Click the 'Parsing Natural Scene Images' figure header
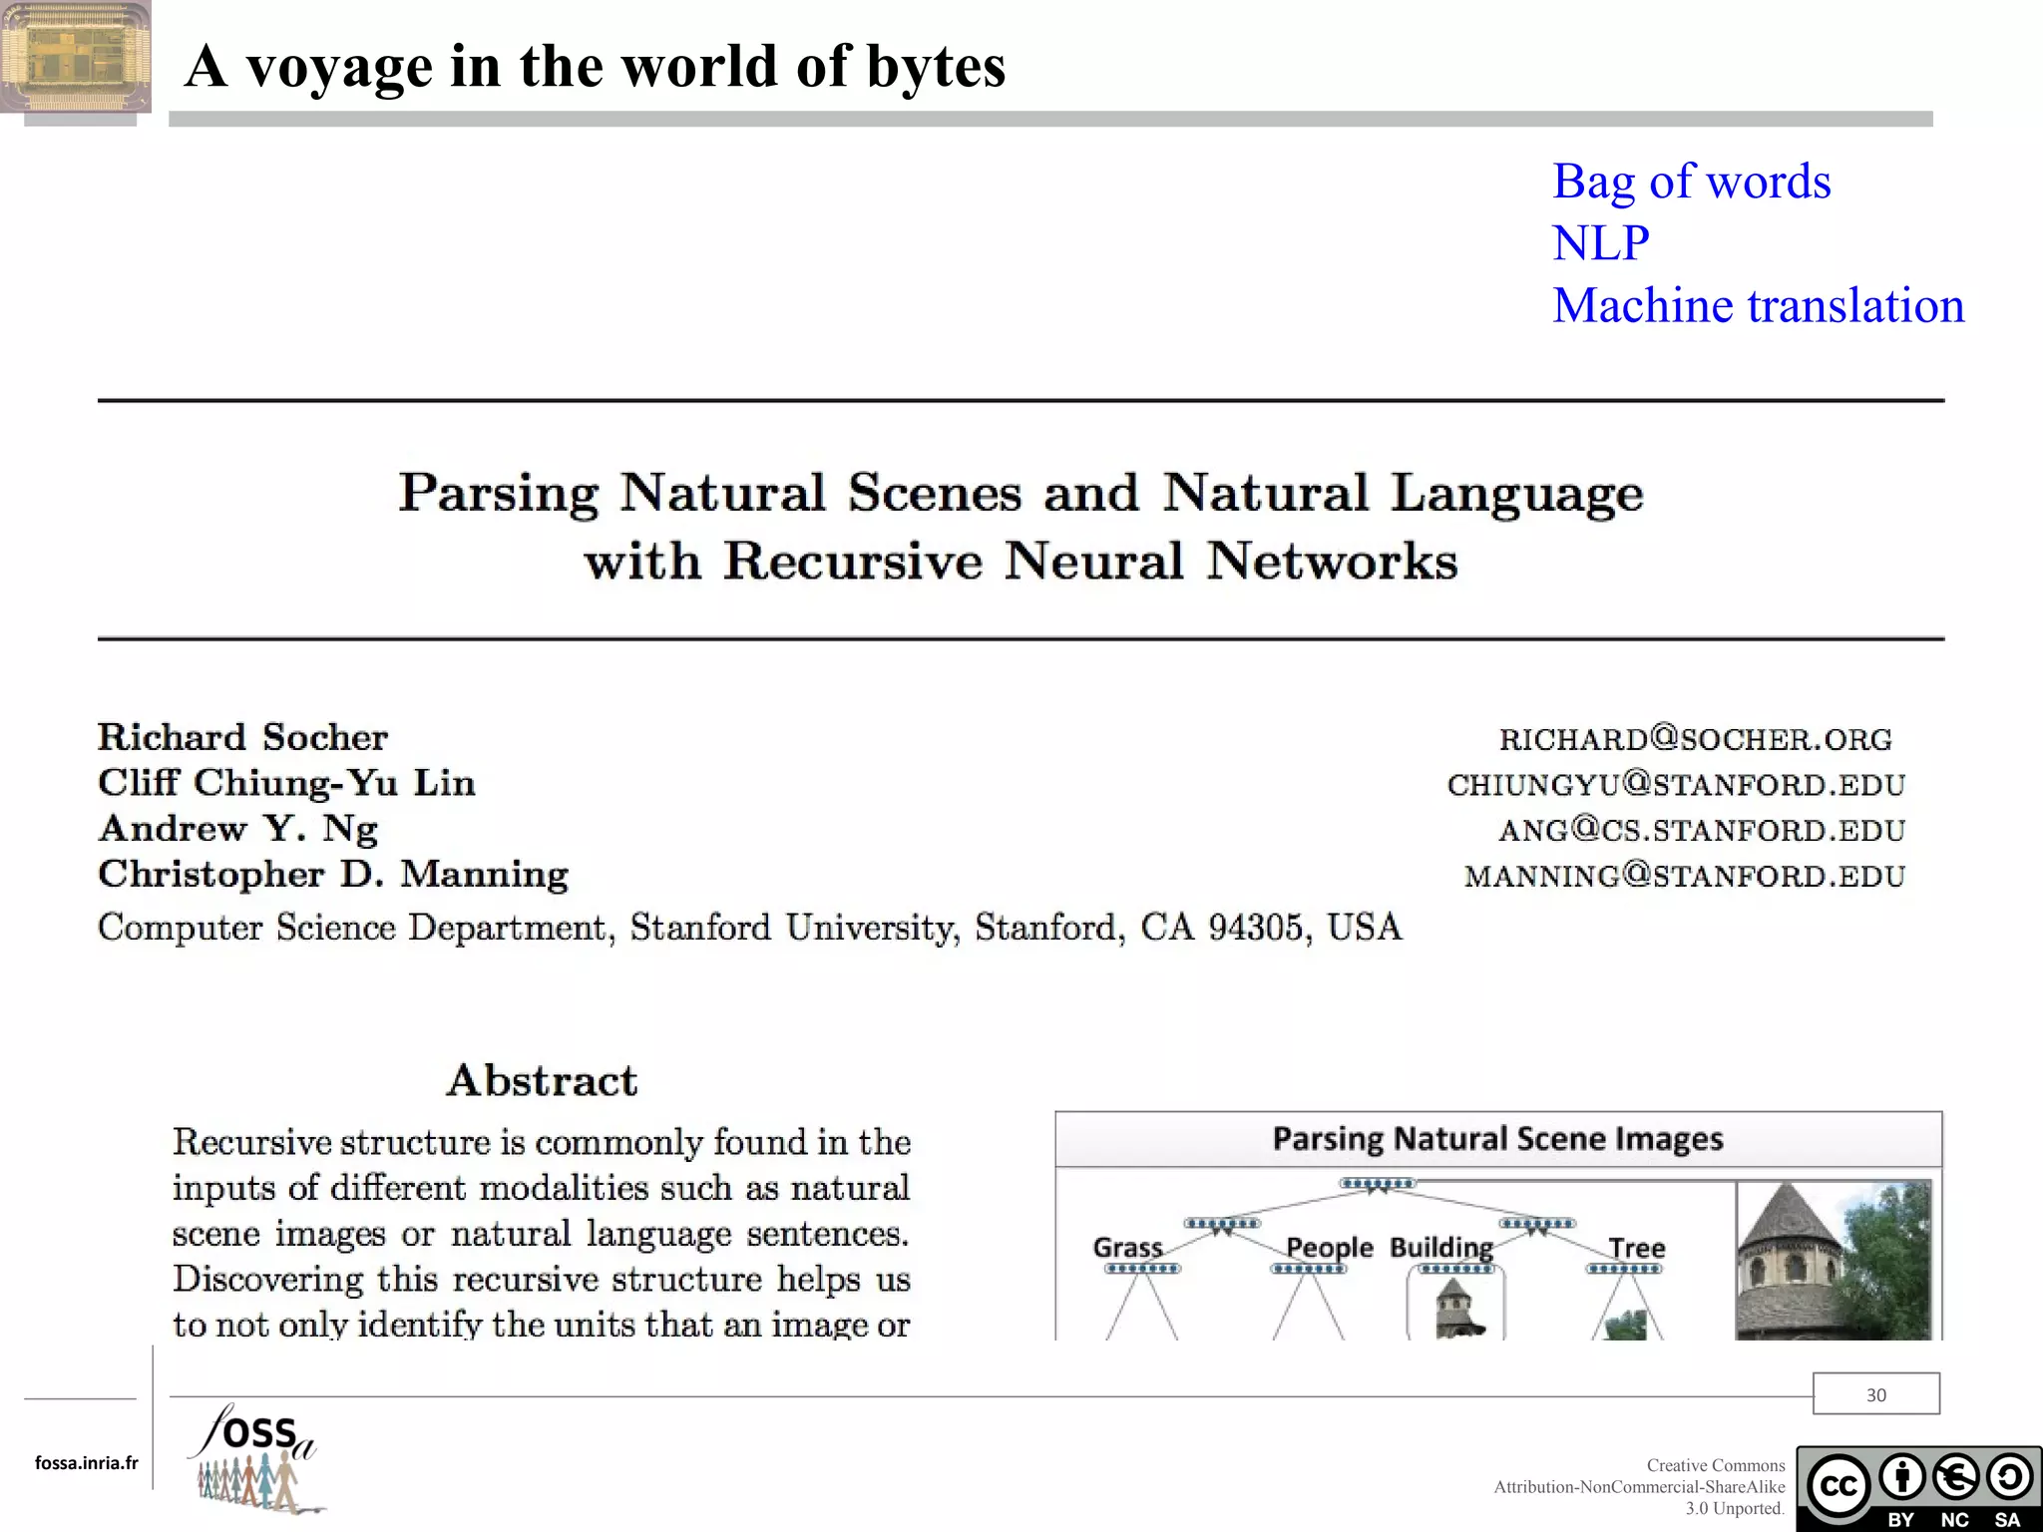Viewport: 2043px width, 1532px height. tap(1497, 1139)
